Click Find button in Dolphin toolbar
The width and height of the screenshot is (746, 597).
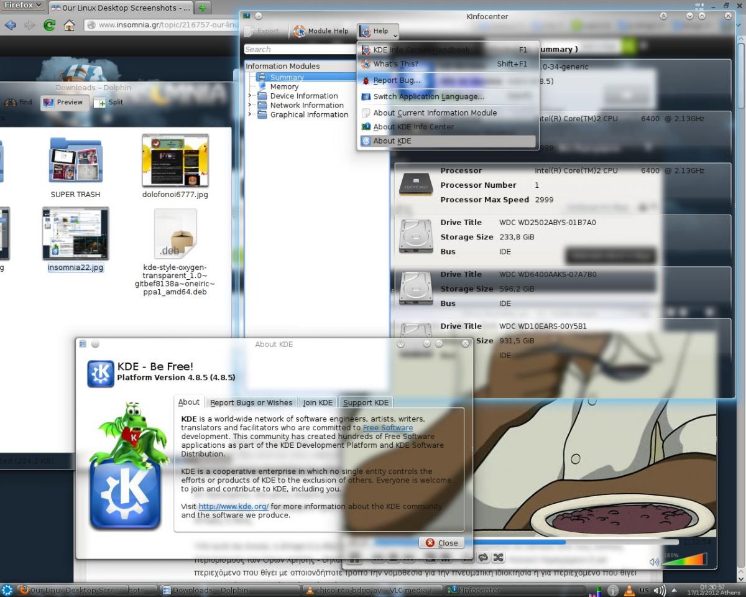(x=18, y=103)
